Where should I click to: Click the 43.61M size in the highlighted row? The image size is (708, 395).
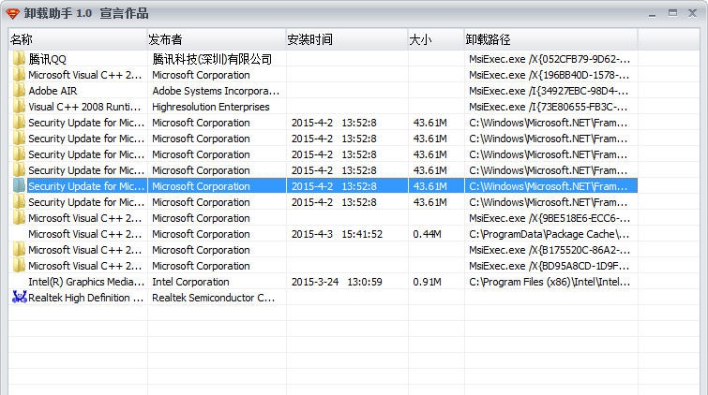[429, 186]
